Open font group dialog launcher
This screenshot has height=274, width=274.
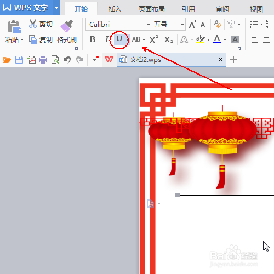[239, 48]
